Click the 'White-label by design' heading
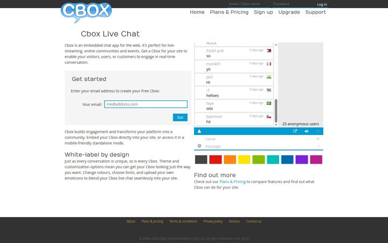 (97, 154)
